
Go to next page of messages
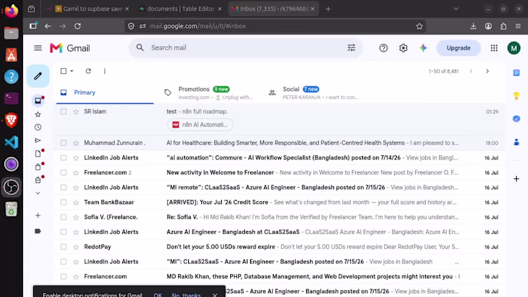[487, 71]
